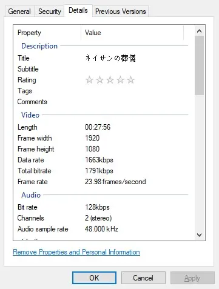Click the Description section header
219x289 pixels.
pyautogui.click(x=39, y=46)
